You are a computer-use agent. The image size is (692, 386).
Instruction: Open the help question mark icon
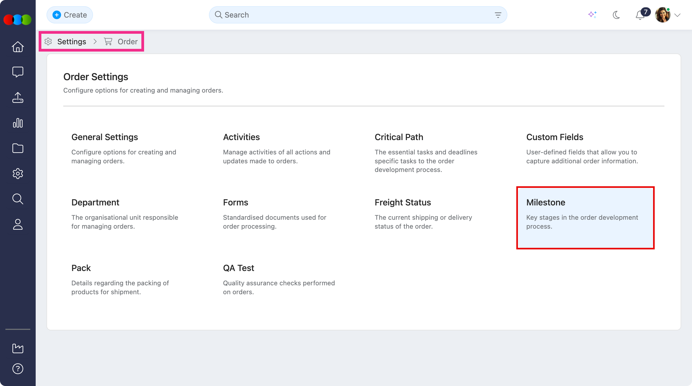click(x=18, y=369)
